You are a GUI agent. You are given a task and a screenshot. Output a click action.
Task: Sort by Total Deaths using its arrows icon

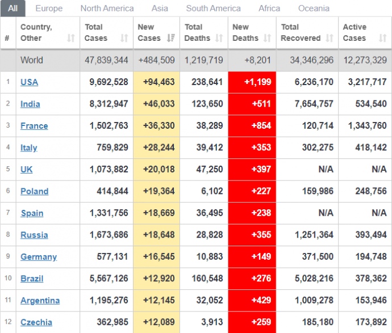[x=220, y=38]
